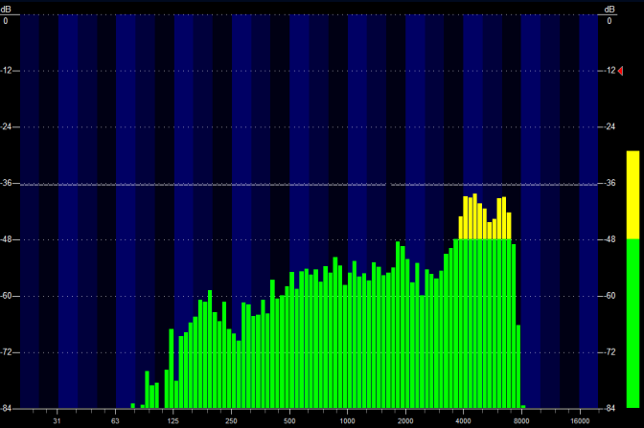Click the -12 label beside the red marker

click(610, 71)
